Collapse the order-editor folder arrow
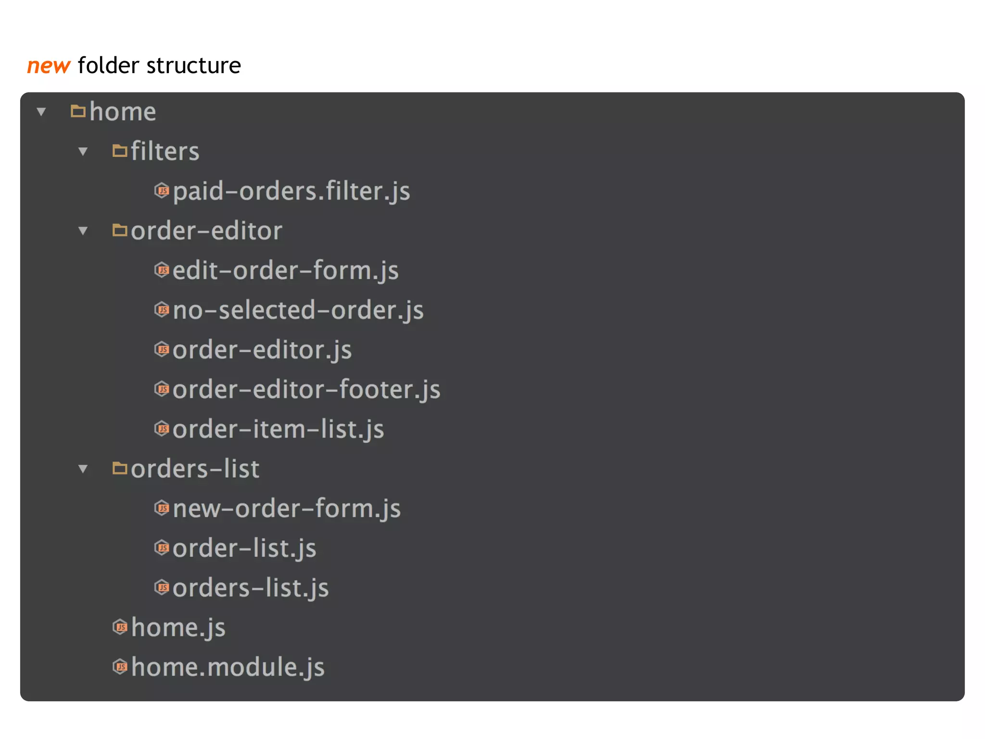 [x=83, y=231]
